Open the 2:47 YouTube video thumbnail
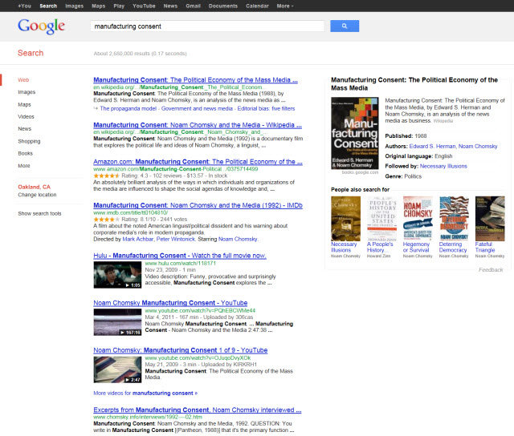The image size is (514, 436). [117, 369]
